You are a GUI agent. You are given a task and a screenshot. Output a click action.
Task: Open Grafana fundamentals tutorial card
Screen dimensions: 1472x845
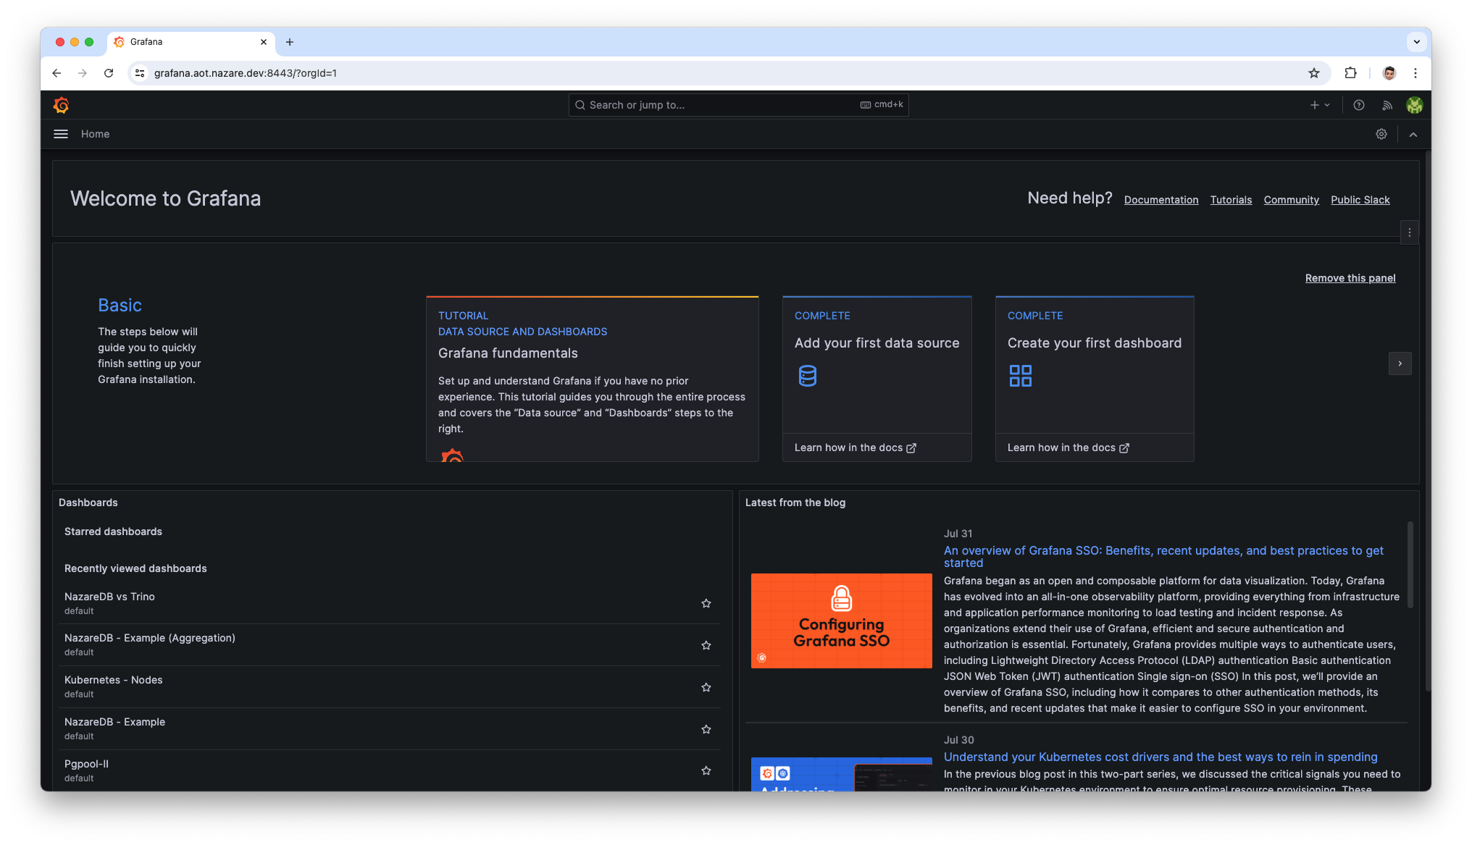click(592, 379)
